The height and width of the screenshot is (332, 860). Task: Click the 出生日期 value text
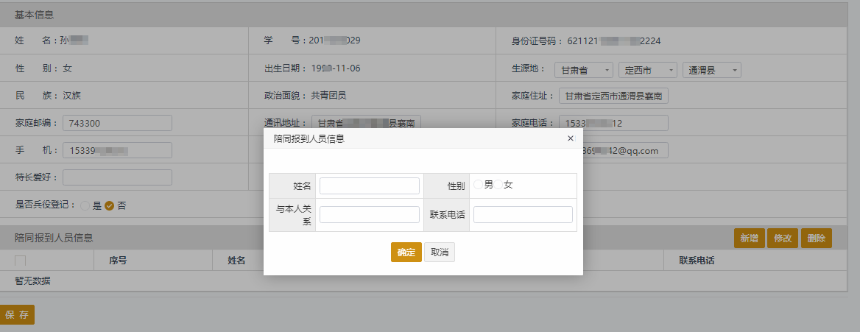[336, 68]
